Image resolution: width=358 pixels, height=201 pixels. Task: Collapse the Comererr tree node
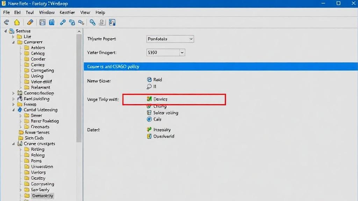13,42
